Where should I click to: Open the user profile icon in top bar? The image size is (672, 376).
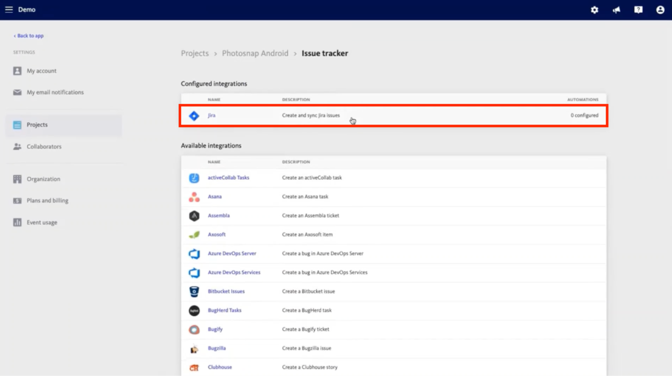[x=660, y=10]
